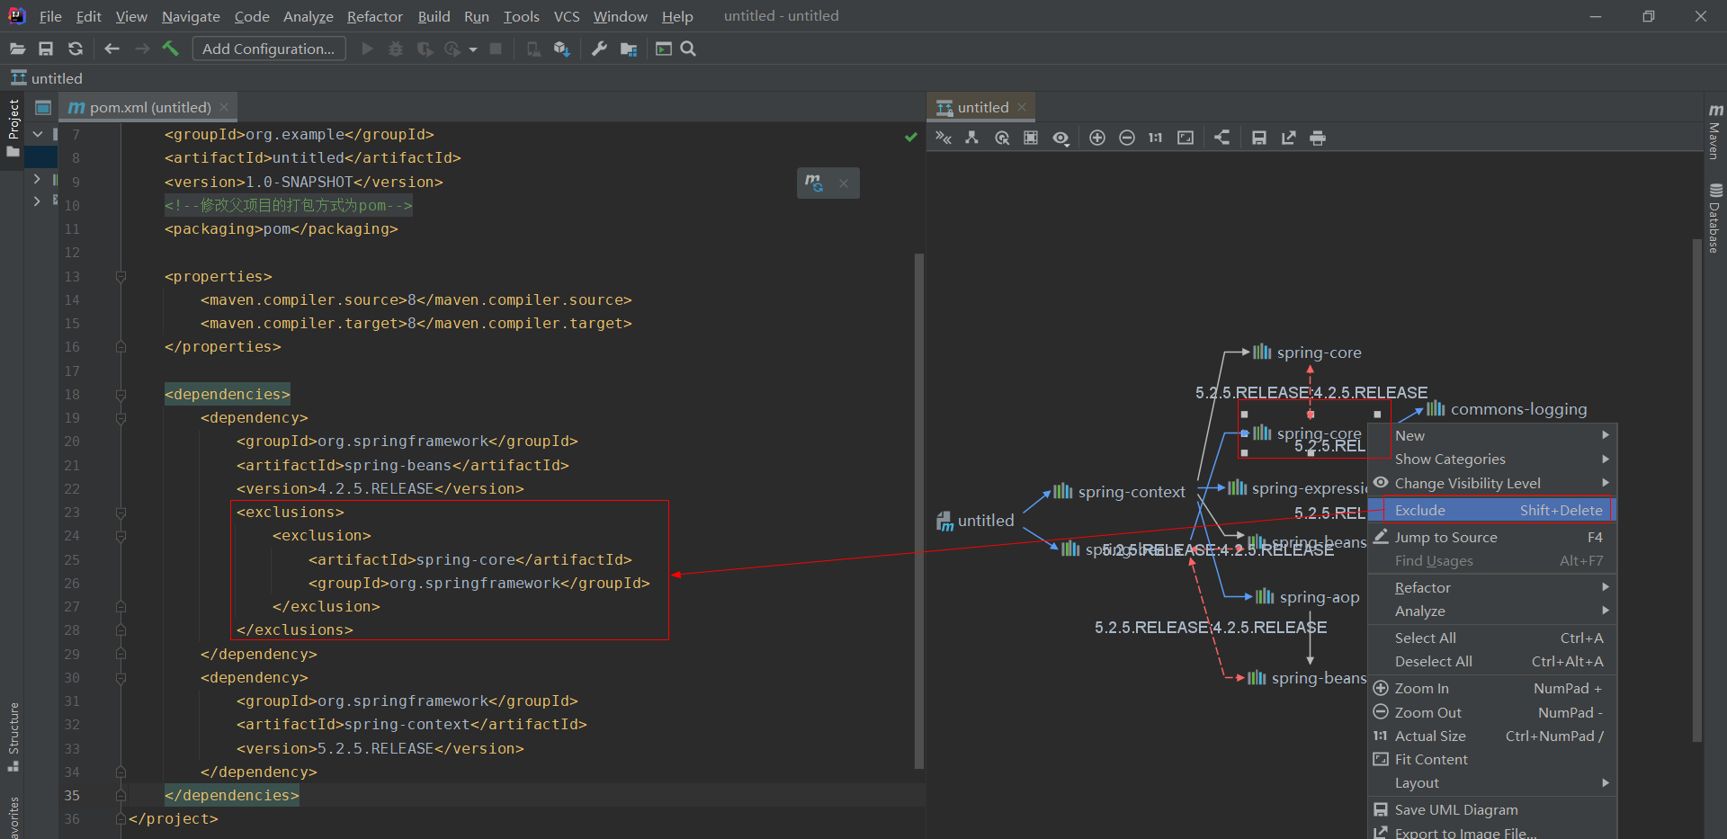Open the SDK download cube icon
Viewport: 1727px width, 839px height.
[562, 49]
